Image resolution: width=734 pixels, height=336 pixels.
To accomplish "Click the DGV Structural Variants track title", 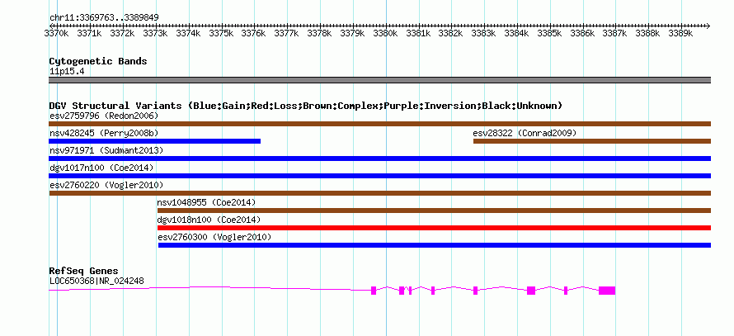I will pos(306,106).
